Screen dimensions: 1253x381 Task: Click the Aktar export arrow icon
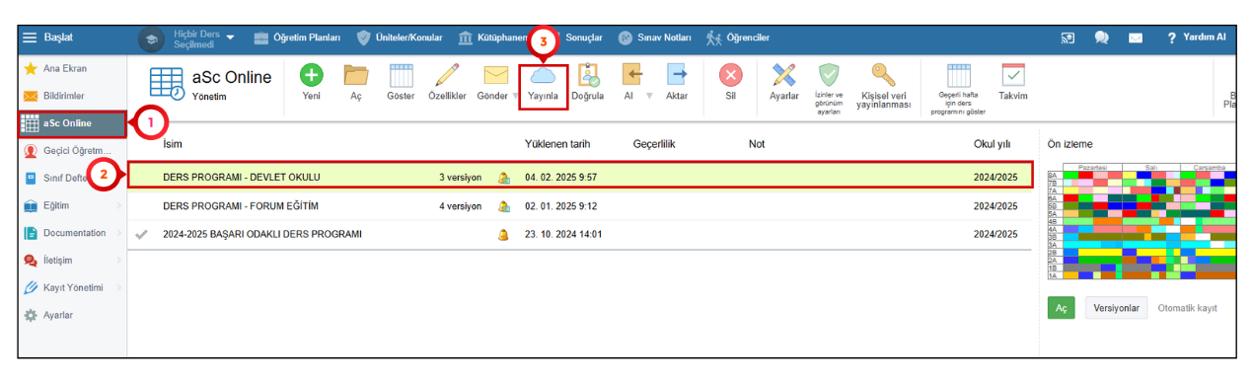click(677, 75)
